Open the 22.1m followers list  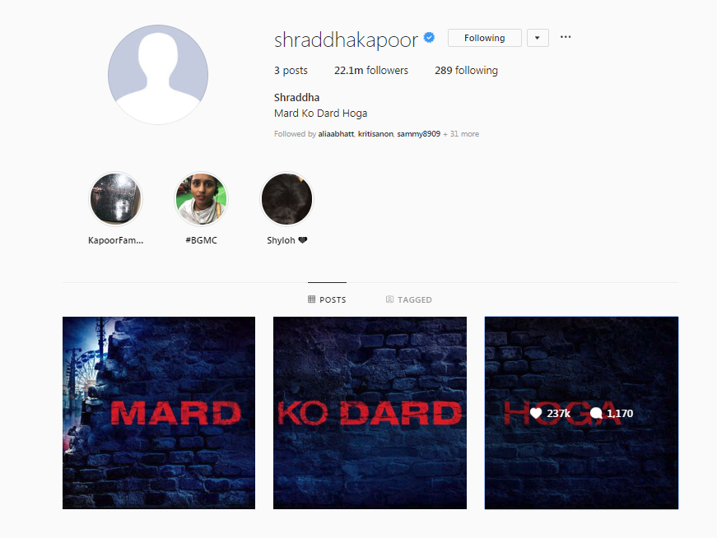click(x=371, y=71)
